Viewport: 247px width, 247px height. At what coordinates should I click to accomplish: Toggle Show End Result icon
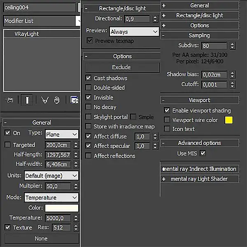pos(27,100)
